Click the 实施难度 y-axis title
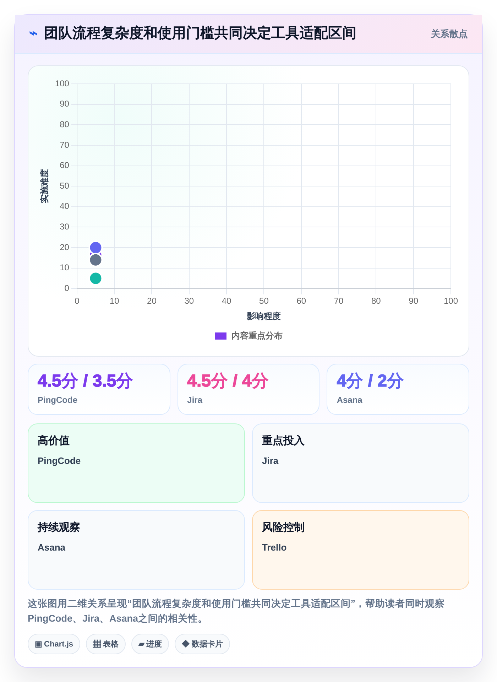The height and width of the screenshot is (682, 497). (44, 186)
